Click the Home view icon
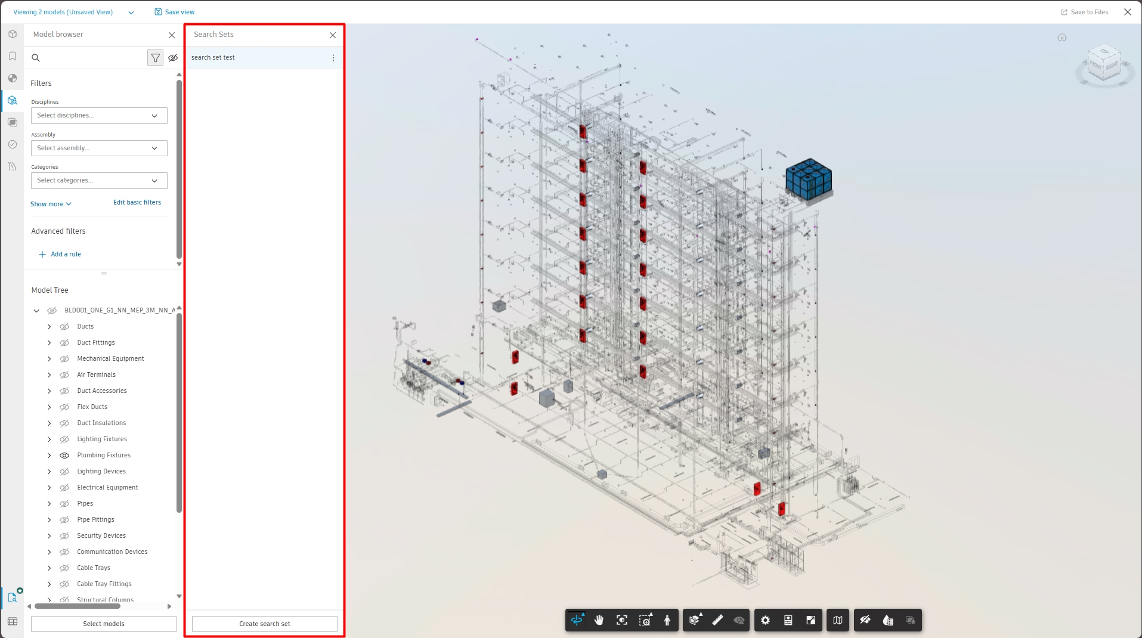Viewport: 1142px width, 638px height. click(x=1062, y=37)
